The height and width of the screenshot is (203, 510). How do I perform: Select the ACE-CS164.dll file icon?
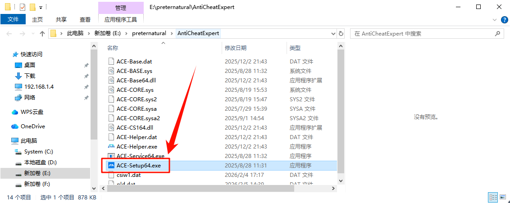coord(111,128)
